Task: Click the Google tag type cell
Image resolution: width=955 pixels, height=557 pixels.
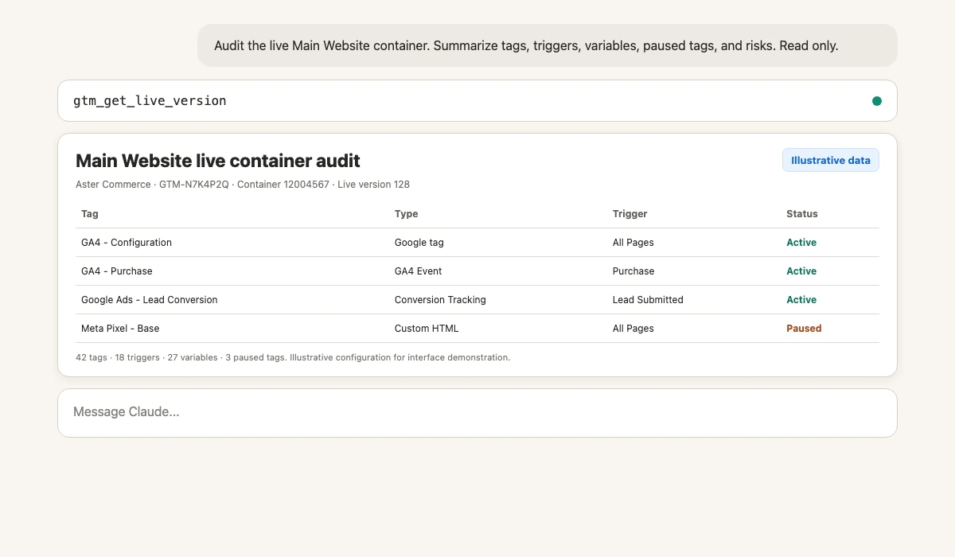Action: pos(419,243)
